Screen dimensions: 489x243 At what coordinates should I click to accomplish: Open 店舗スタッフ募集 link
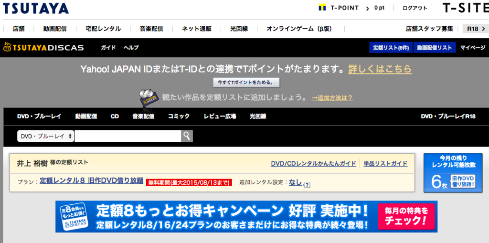tap(429, 29)
